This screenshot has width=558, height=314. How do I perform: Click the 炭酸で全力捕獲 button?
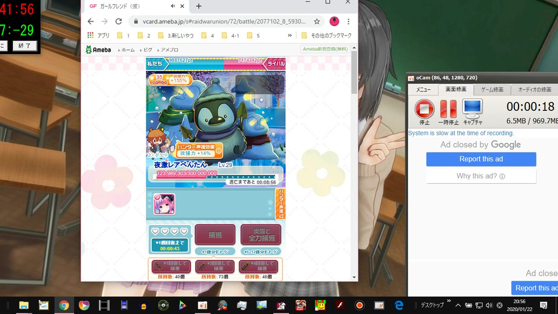261,234
